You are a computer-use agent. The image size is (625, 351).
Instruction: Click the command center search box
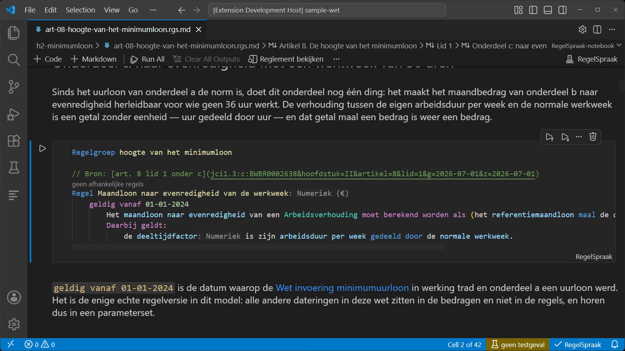click(327, 10)
